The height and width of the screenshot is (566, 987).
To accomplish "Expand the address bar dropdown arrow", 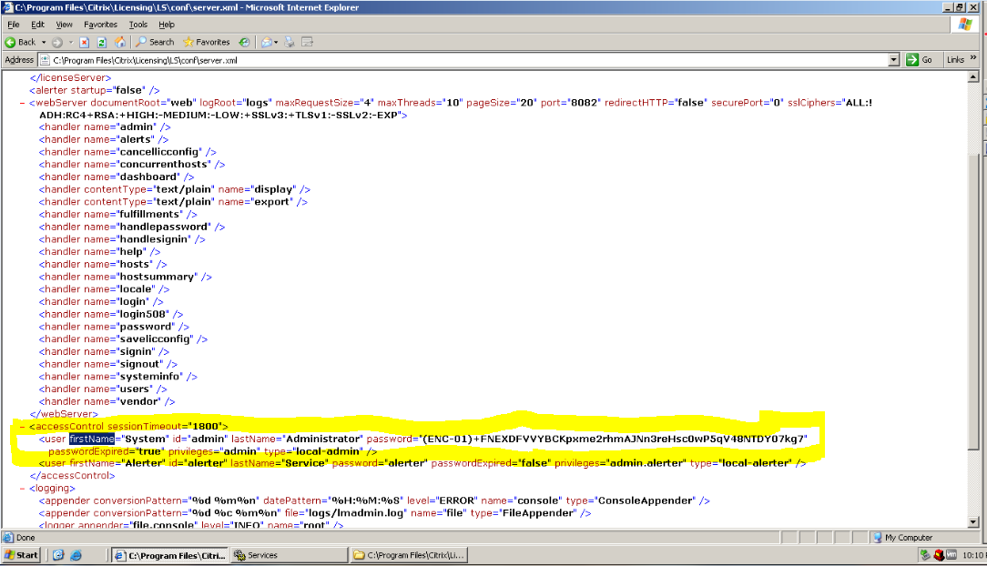I will coord(893,60).
